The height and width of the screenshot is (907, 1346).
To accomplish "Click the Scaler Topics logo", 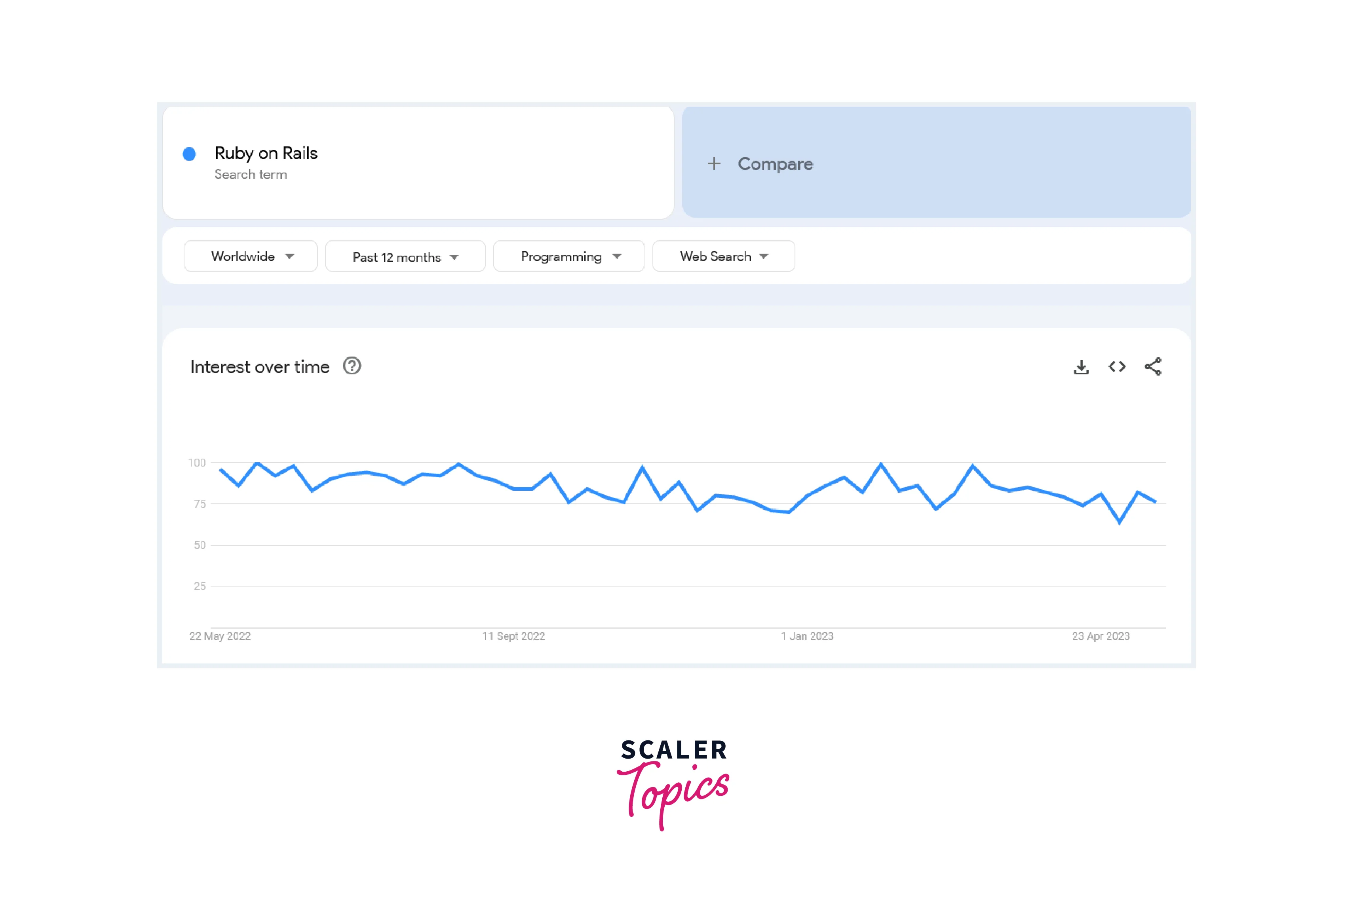I will point(673,784).
